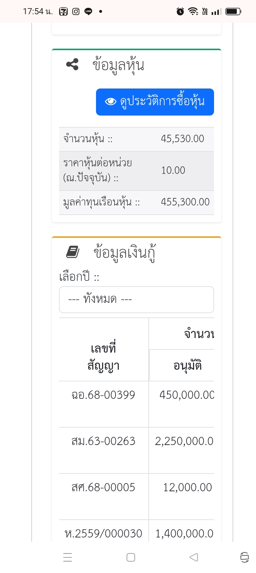Open recent apps with three-line icon
This screenshot has height=573, width=256.
[x=68, y=557]
